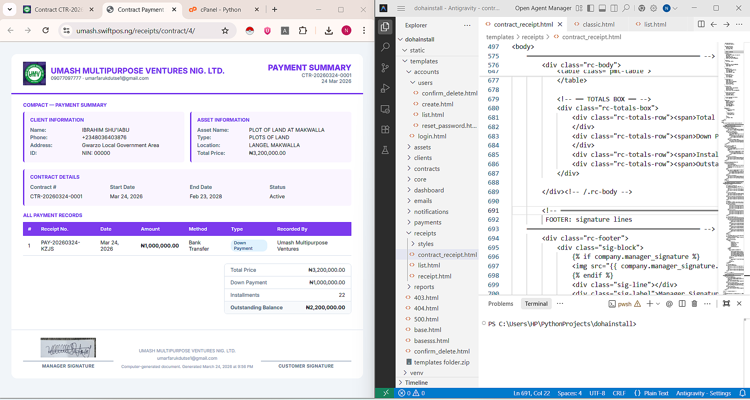Screen dimensions: 750x400
Task: Click CRLF end of line selector
Action: tap(619, 393)
